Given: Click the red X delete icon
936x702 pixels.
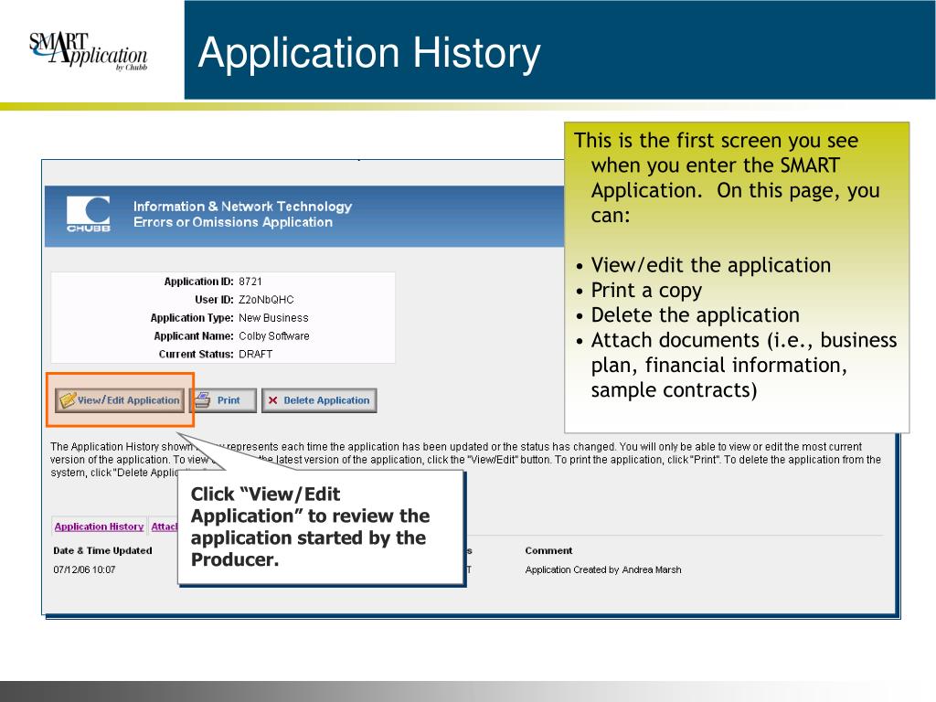Looking at the screenshot, I should tap(272, 400).
